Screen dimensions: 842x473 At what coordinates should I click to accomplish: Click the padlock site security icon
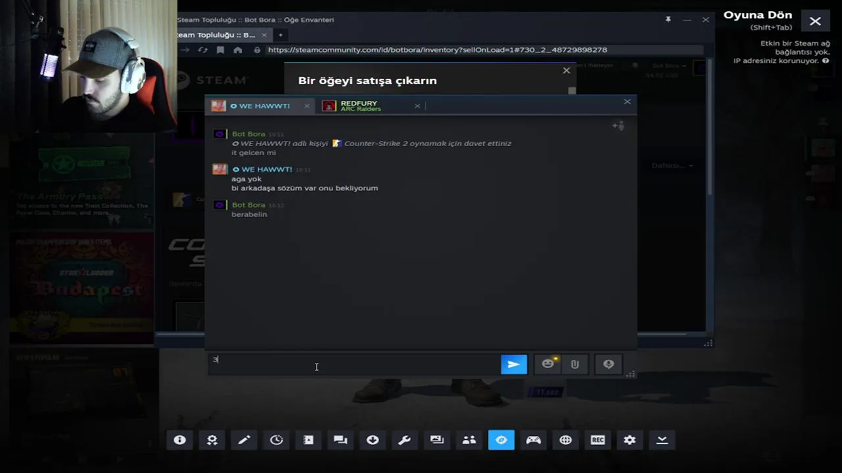[257, 50]
